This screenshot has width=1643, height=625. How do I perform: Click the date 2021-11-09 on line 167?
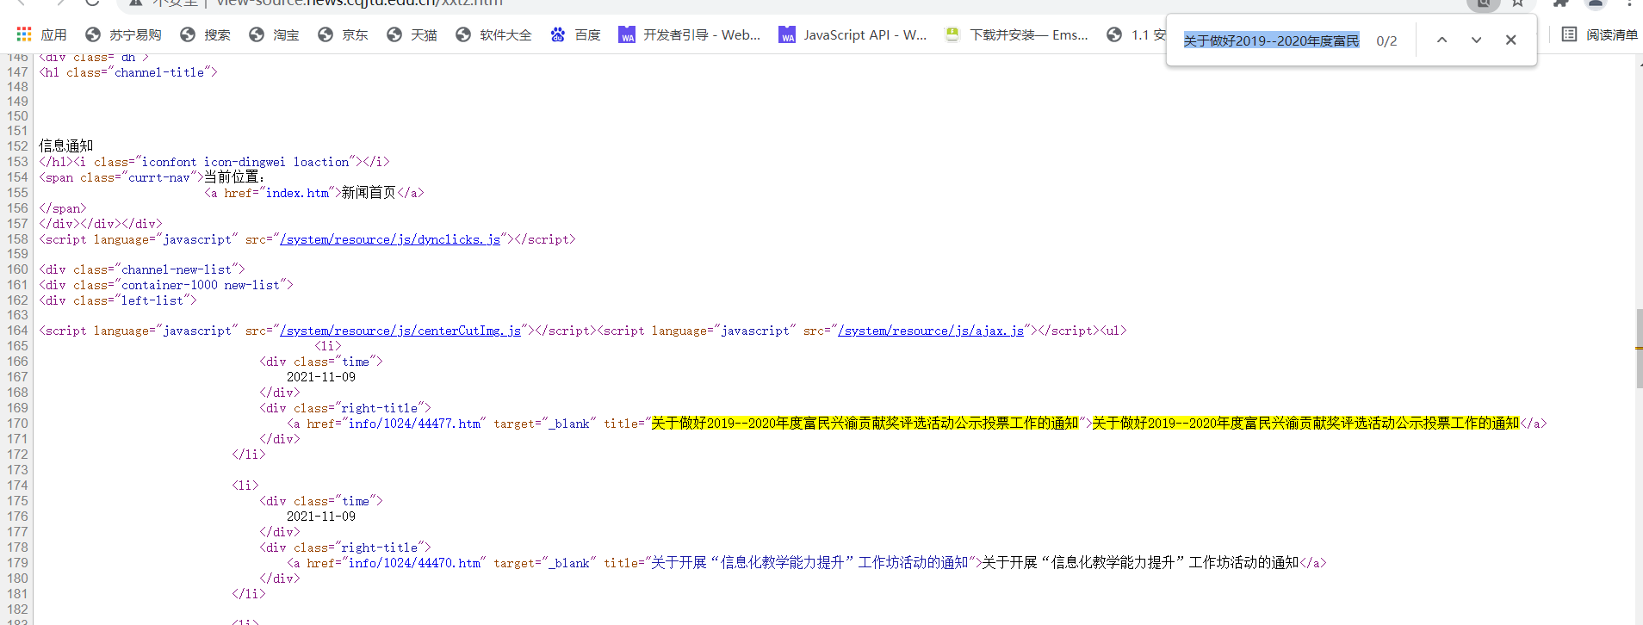point(321,377)
